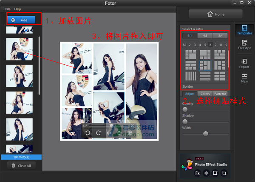Screen dimensions: 255x182
Task: Click the Corners slider handle
Action: [185, 110]
